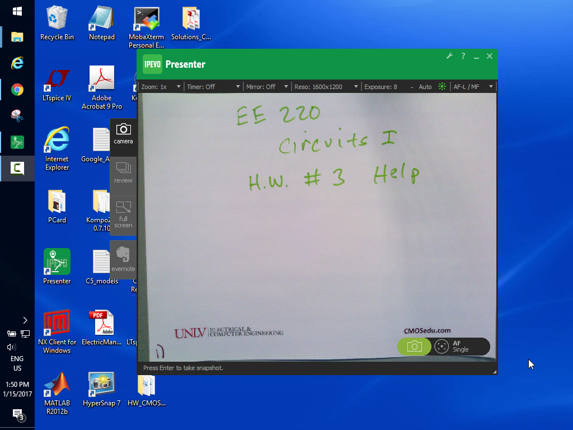The width and height of the screenshot is (573, 430).
Task: Decrease exposure with the minus button
Action: click(412, 87)
